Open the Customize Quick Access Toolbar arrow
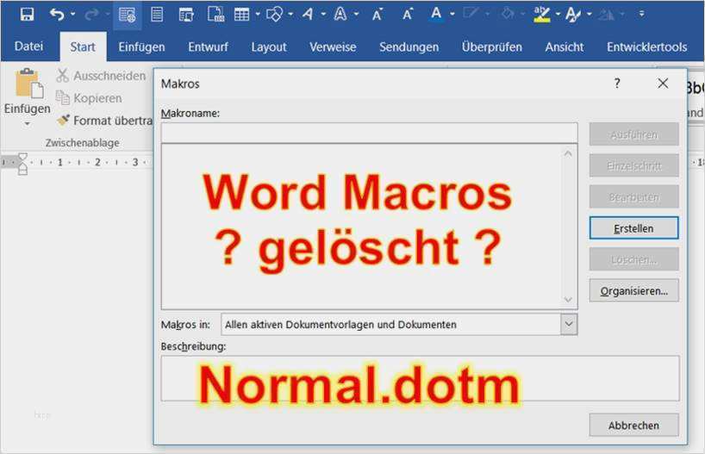This screenshot has height=454, width=705. [641, 15]
